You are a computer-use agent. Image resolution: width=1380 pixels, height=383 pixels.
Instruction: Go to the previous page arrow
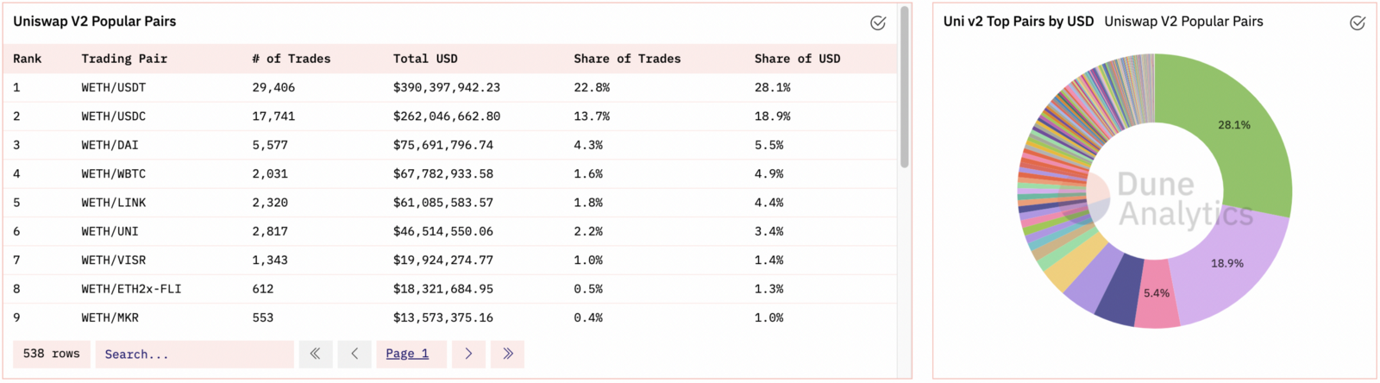[x=354, y=354]
